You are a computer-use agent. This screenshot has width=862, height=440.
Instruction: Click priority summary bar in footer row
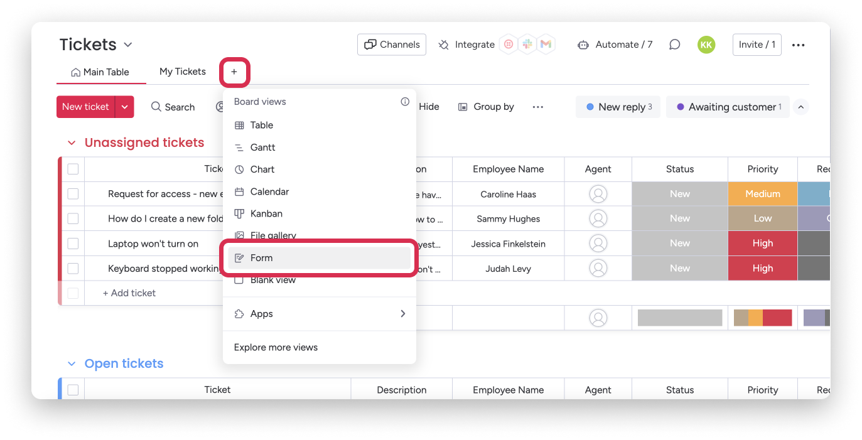click(x=763, y=318)
